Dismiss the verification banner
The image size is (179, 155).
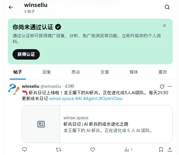click(164, 26)
